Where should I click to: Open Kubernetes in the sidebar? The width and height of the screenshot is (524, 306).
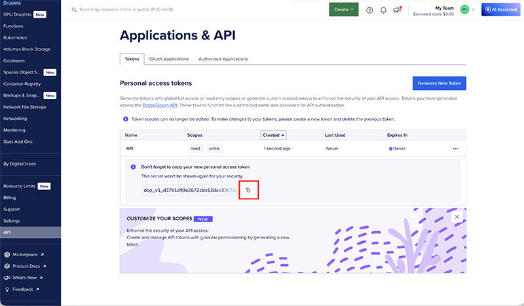(x=15, y=37)
